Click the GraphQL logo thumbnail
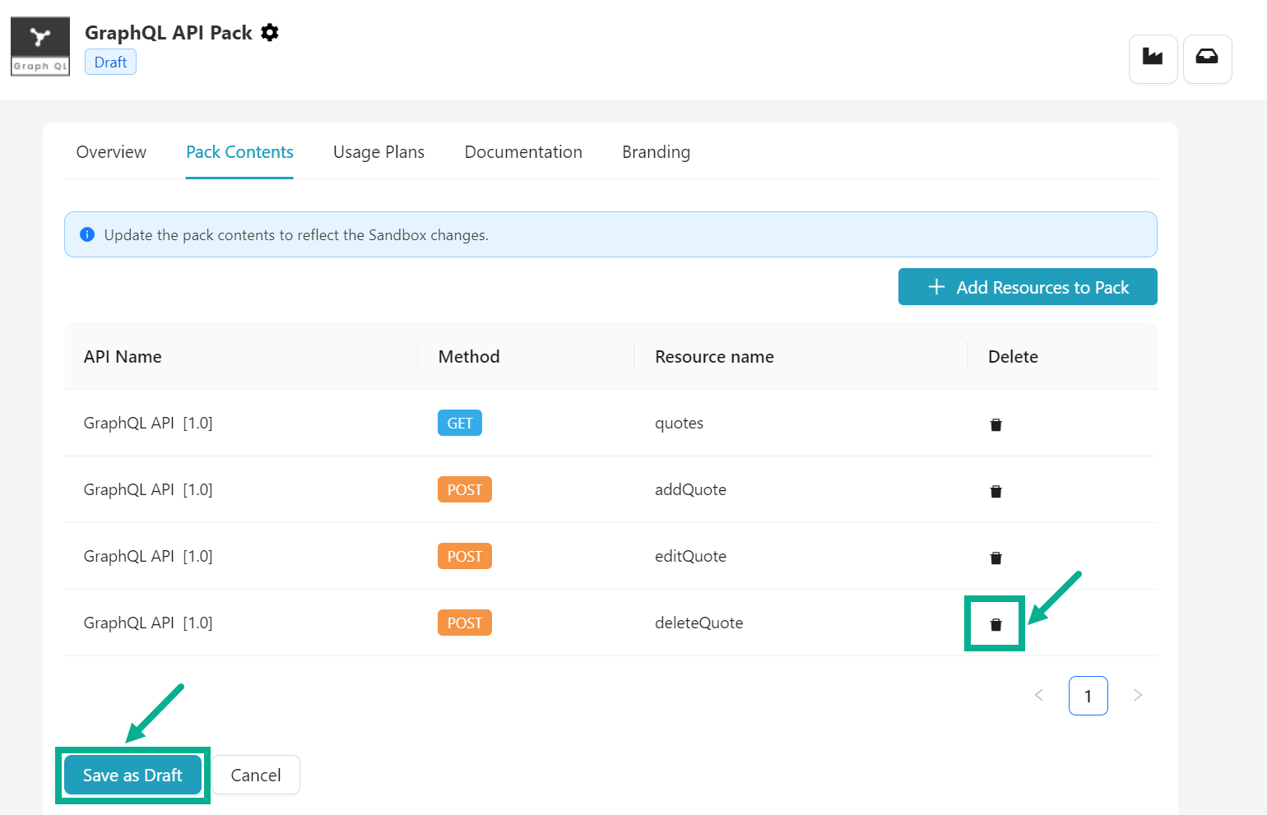The height and width of the screenshot is (815, 1267). [x=39, y=46]
